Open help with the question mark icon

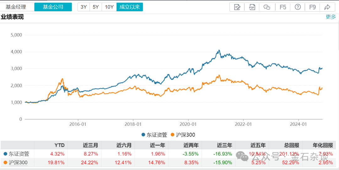tap(298, 7)
